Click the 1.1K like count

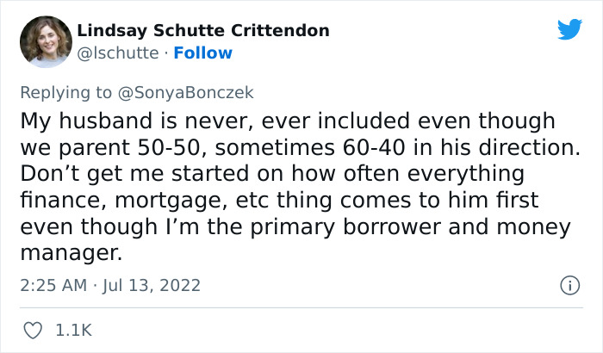click(74, 330)
